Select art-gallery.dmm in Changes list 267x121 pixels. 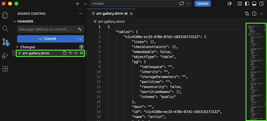point(36,53)
